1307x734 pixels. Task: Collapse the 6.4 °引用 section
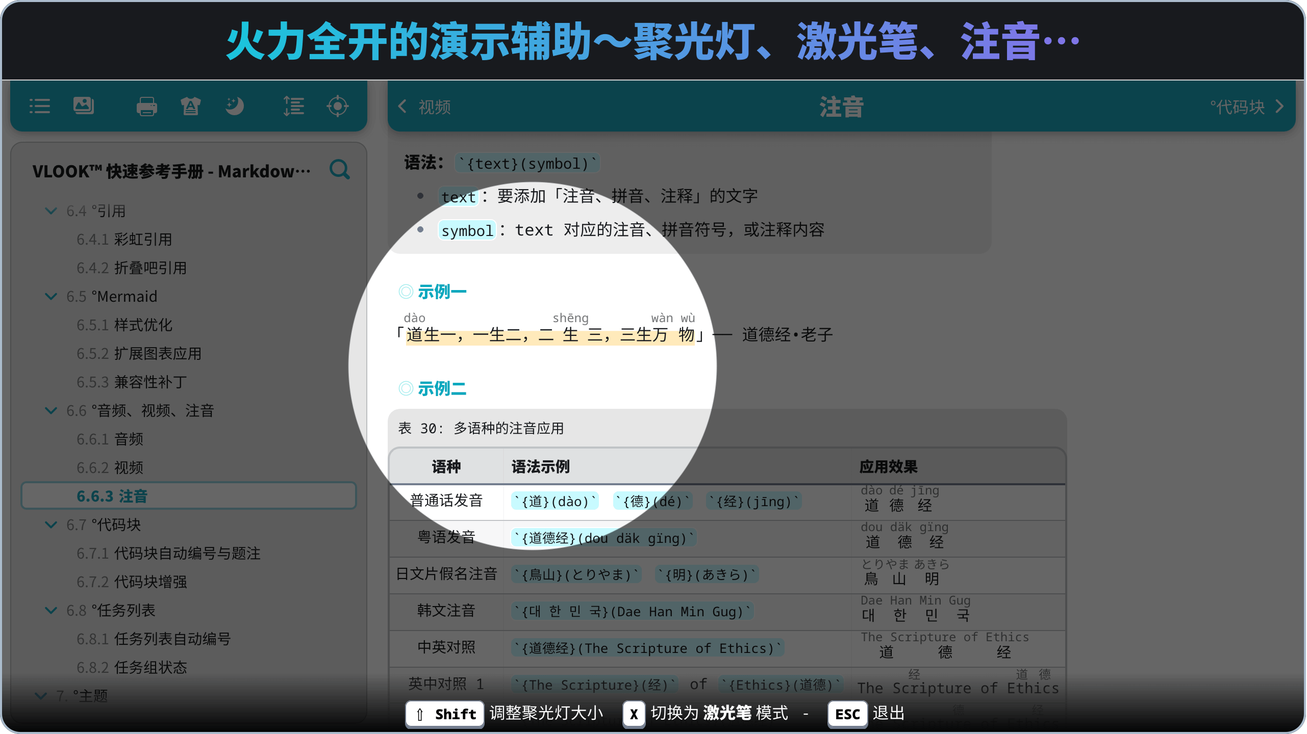click(51, 211)
